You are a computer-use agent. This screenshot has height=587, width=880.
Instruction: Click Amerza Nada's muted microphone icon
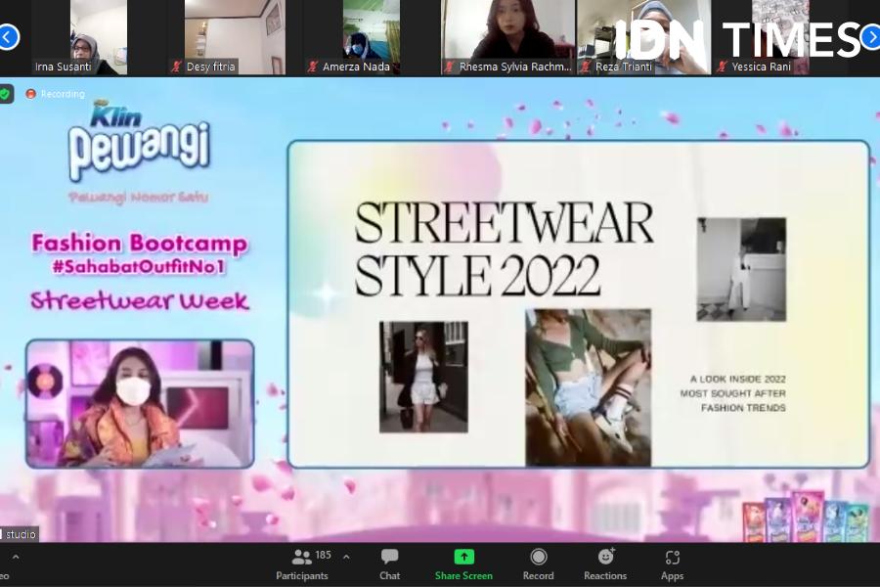click(313, 67)
